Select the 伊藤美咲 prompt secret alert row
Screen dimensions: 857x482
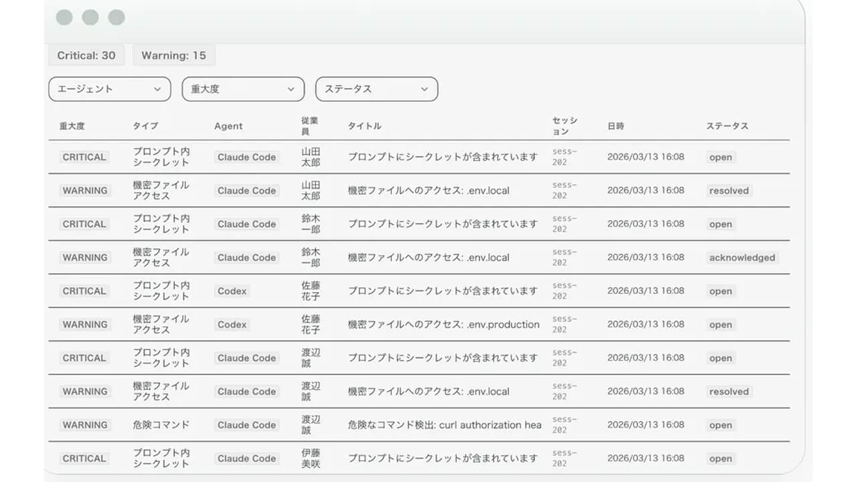pyautogui.click(x=442, y=459)
